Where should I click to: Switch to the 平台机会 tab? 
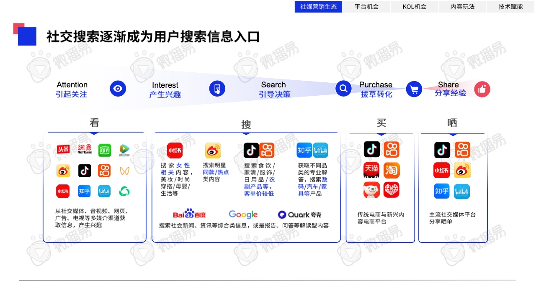[x=366, y=7]
